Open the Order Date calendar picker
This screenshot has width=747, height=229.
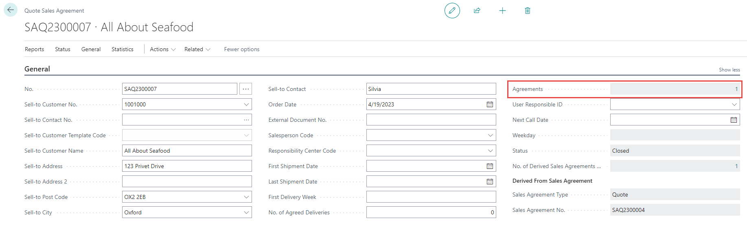pyautogui.click(x=490, y=104)
